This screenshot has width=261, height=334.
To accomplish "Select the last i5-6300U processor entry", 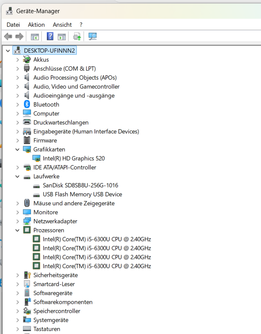I will tap(97, 266).
